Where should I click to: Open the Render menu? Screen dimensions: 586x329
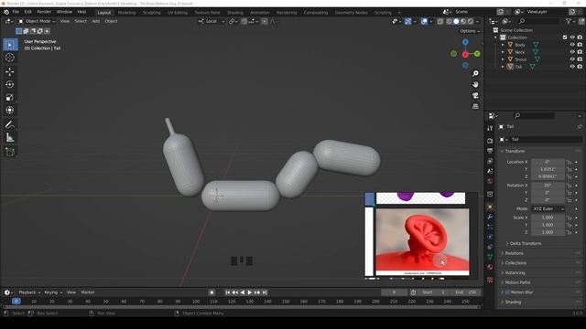click(44, 12)
